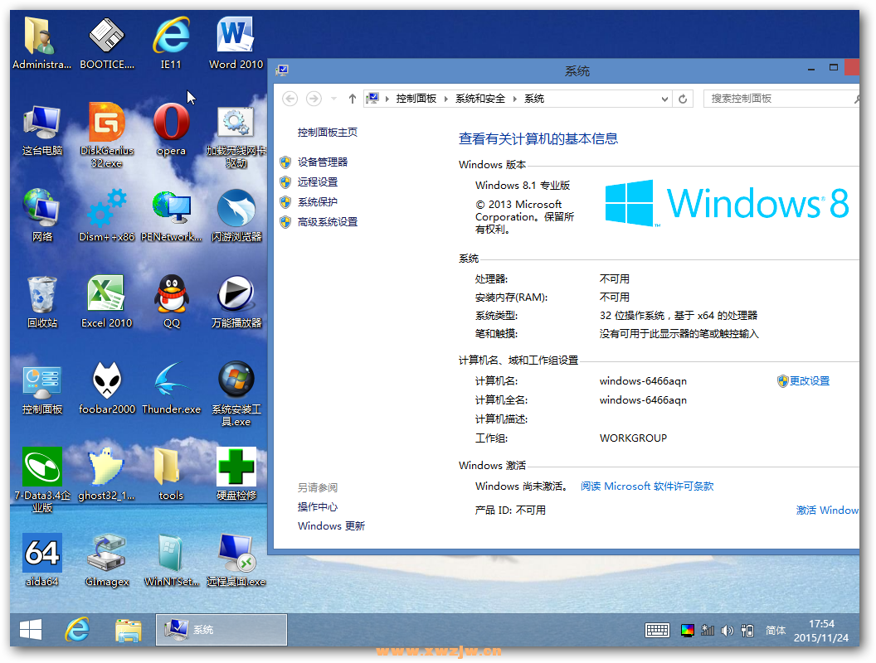The width and height of the screenshot is (876, 663).
Task: Open the Opera browser icon
Action: pos(171,130)
